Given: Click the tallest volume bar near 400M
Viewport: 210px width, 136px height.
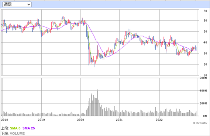Looking at the screenshot, I should click(97, 103).
